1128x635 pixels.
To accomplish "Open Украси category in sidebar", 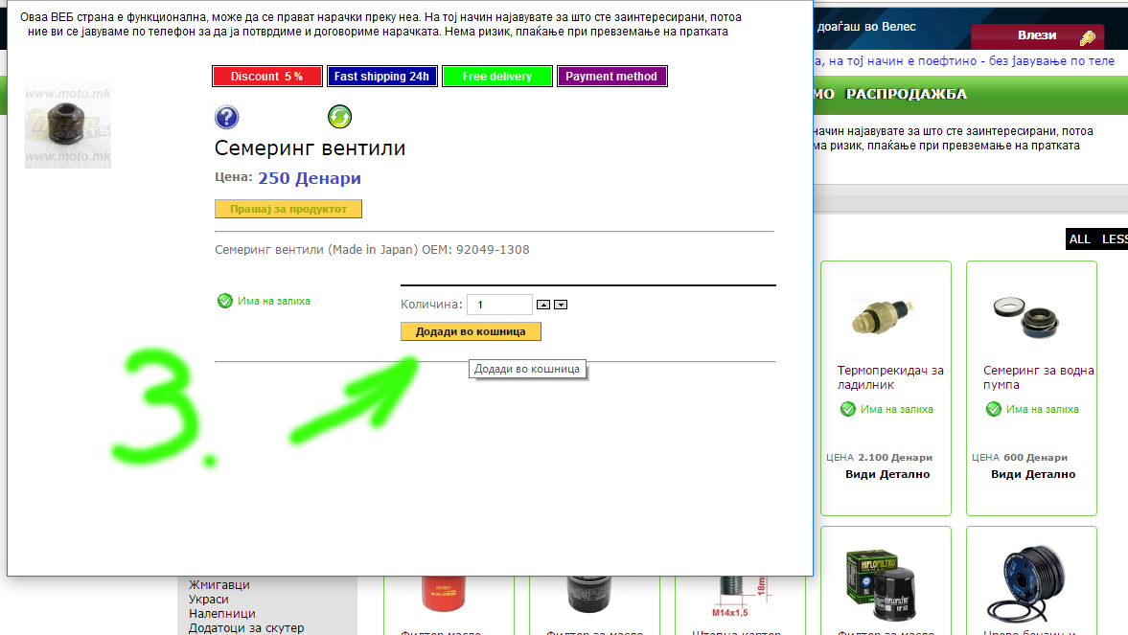I will tap(209, 599).
